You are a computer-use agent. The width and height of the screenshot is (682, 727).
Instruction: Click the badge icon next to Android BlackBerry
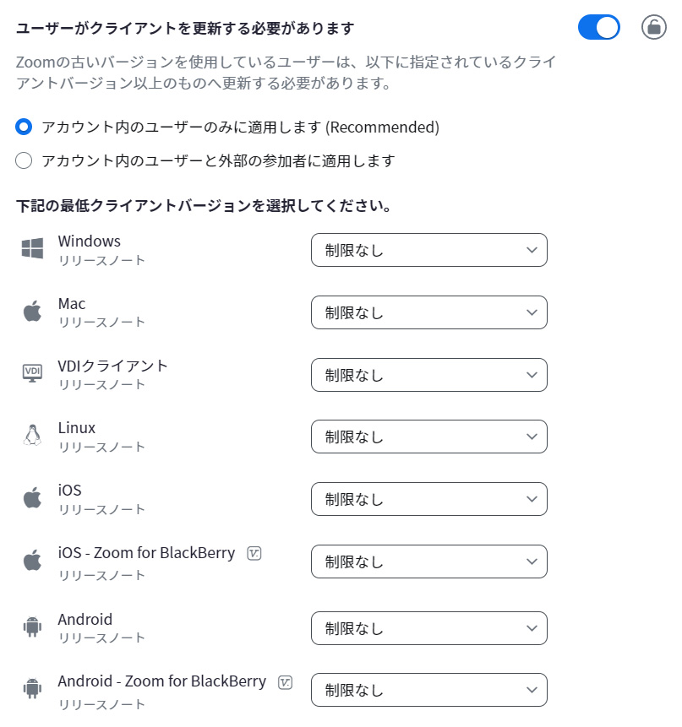[286, 681]
